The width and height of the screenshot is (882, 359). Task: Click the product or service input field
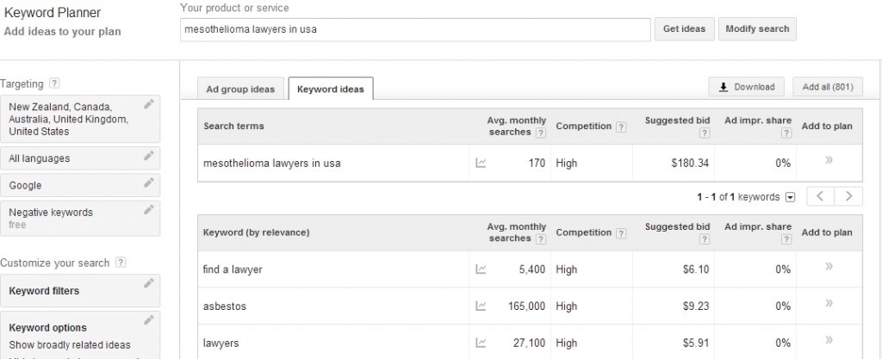click(x=415, y=29)
